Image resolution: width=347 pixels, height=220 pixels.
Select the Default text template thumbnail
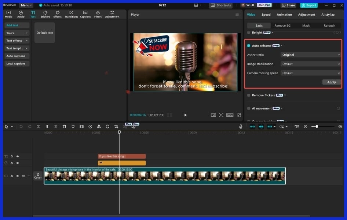[x=44, y=33]
